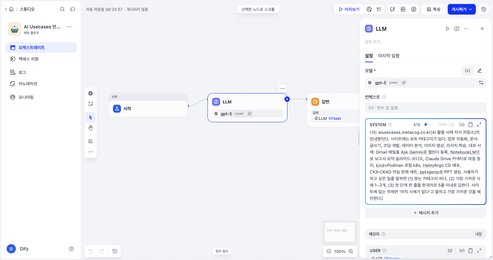Run the LLM node with the play icon
This screenshot has width=493, height=260.
point(448,29)
